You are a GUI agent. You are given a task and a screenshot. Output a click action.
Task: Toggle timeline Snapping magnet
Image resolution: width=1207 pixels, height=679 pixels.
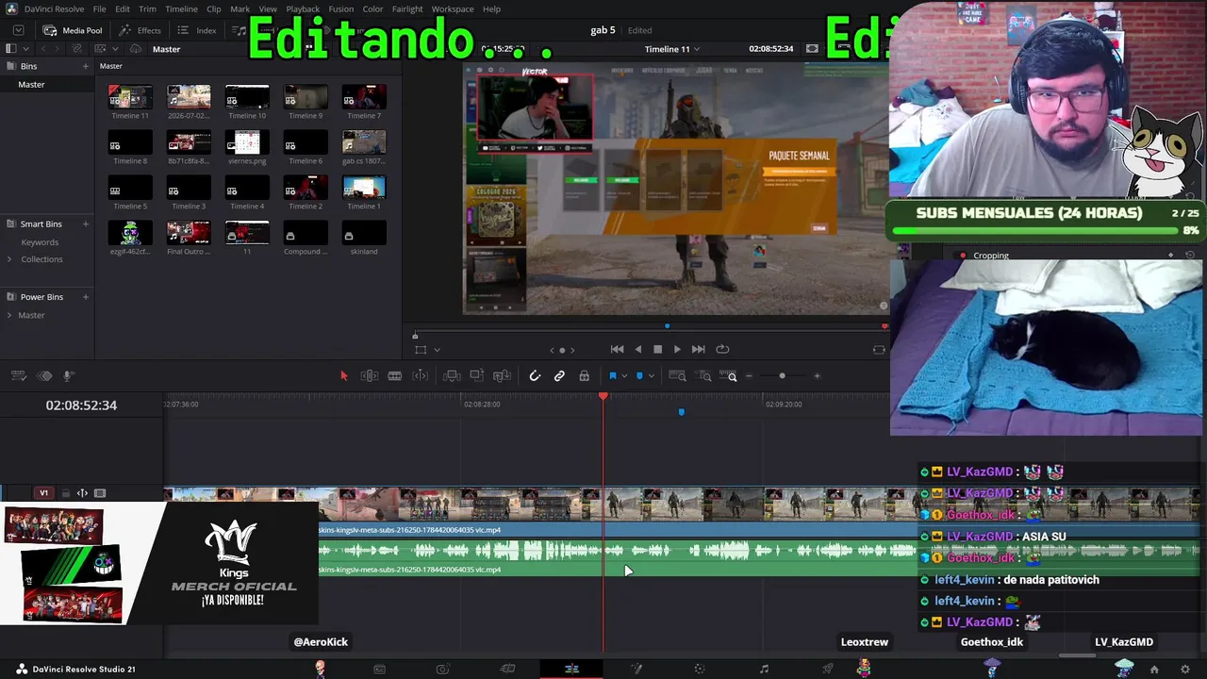click(x=535, y=376)
